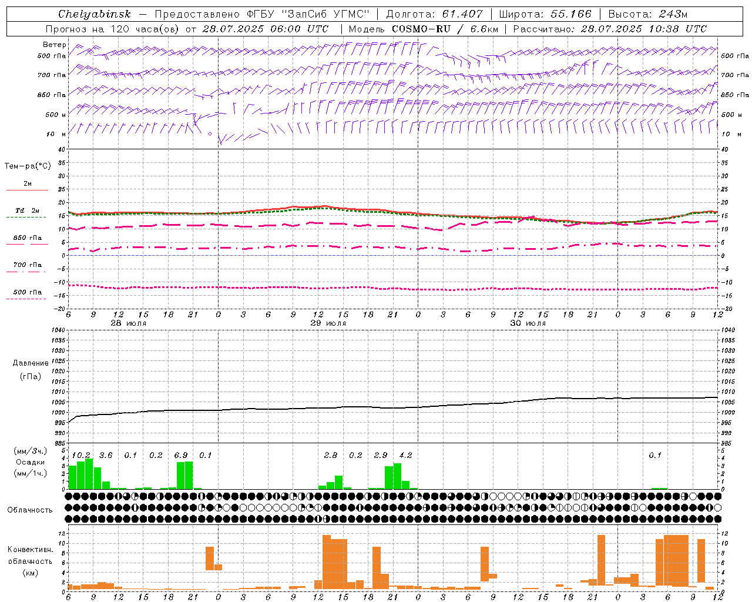
Task: Click the "Модель COSMO-RU / 6.6км" text
Action: 423,29
